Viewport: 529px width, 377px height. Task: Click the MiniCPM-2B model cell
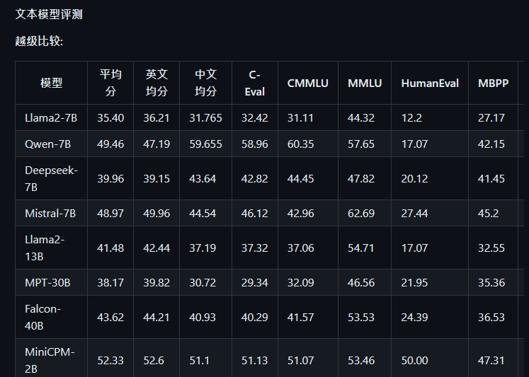[x=51, y=358]
